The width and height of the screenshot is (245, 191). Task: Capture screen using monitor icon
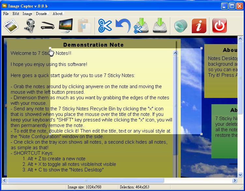point(66,26)
